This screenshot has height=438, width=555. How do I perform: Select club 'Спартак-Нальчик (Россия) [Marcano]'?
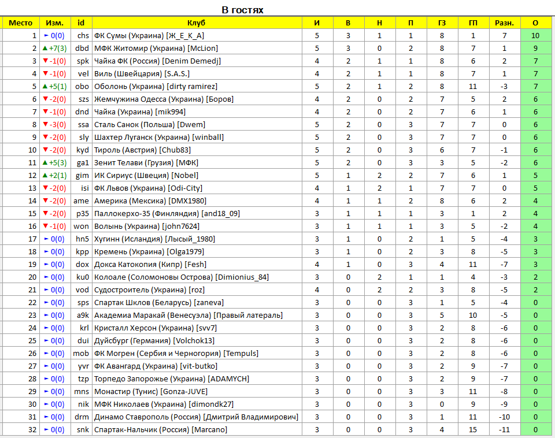pyautogui.click(x=161, y=430)
